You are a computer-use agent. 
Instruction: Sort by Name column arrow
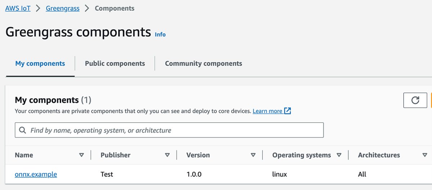81,155
